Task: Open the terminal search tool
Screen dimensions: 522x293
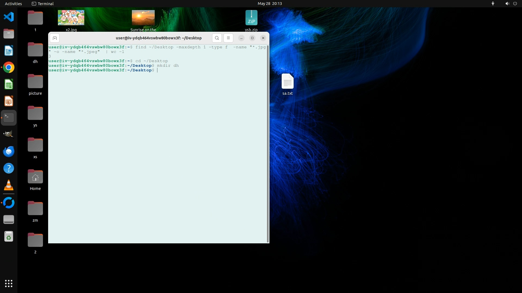Action: [x=217, y=38]
